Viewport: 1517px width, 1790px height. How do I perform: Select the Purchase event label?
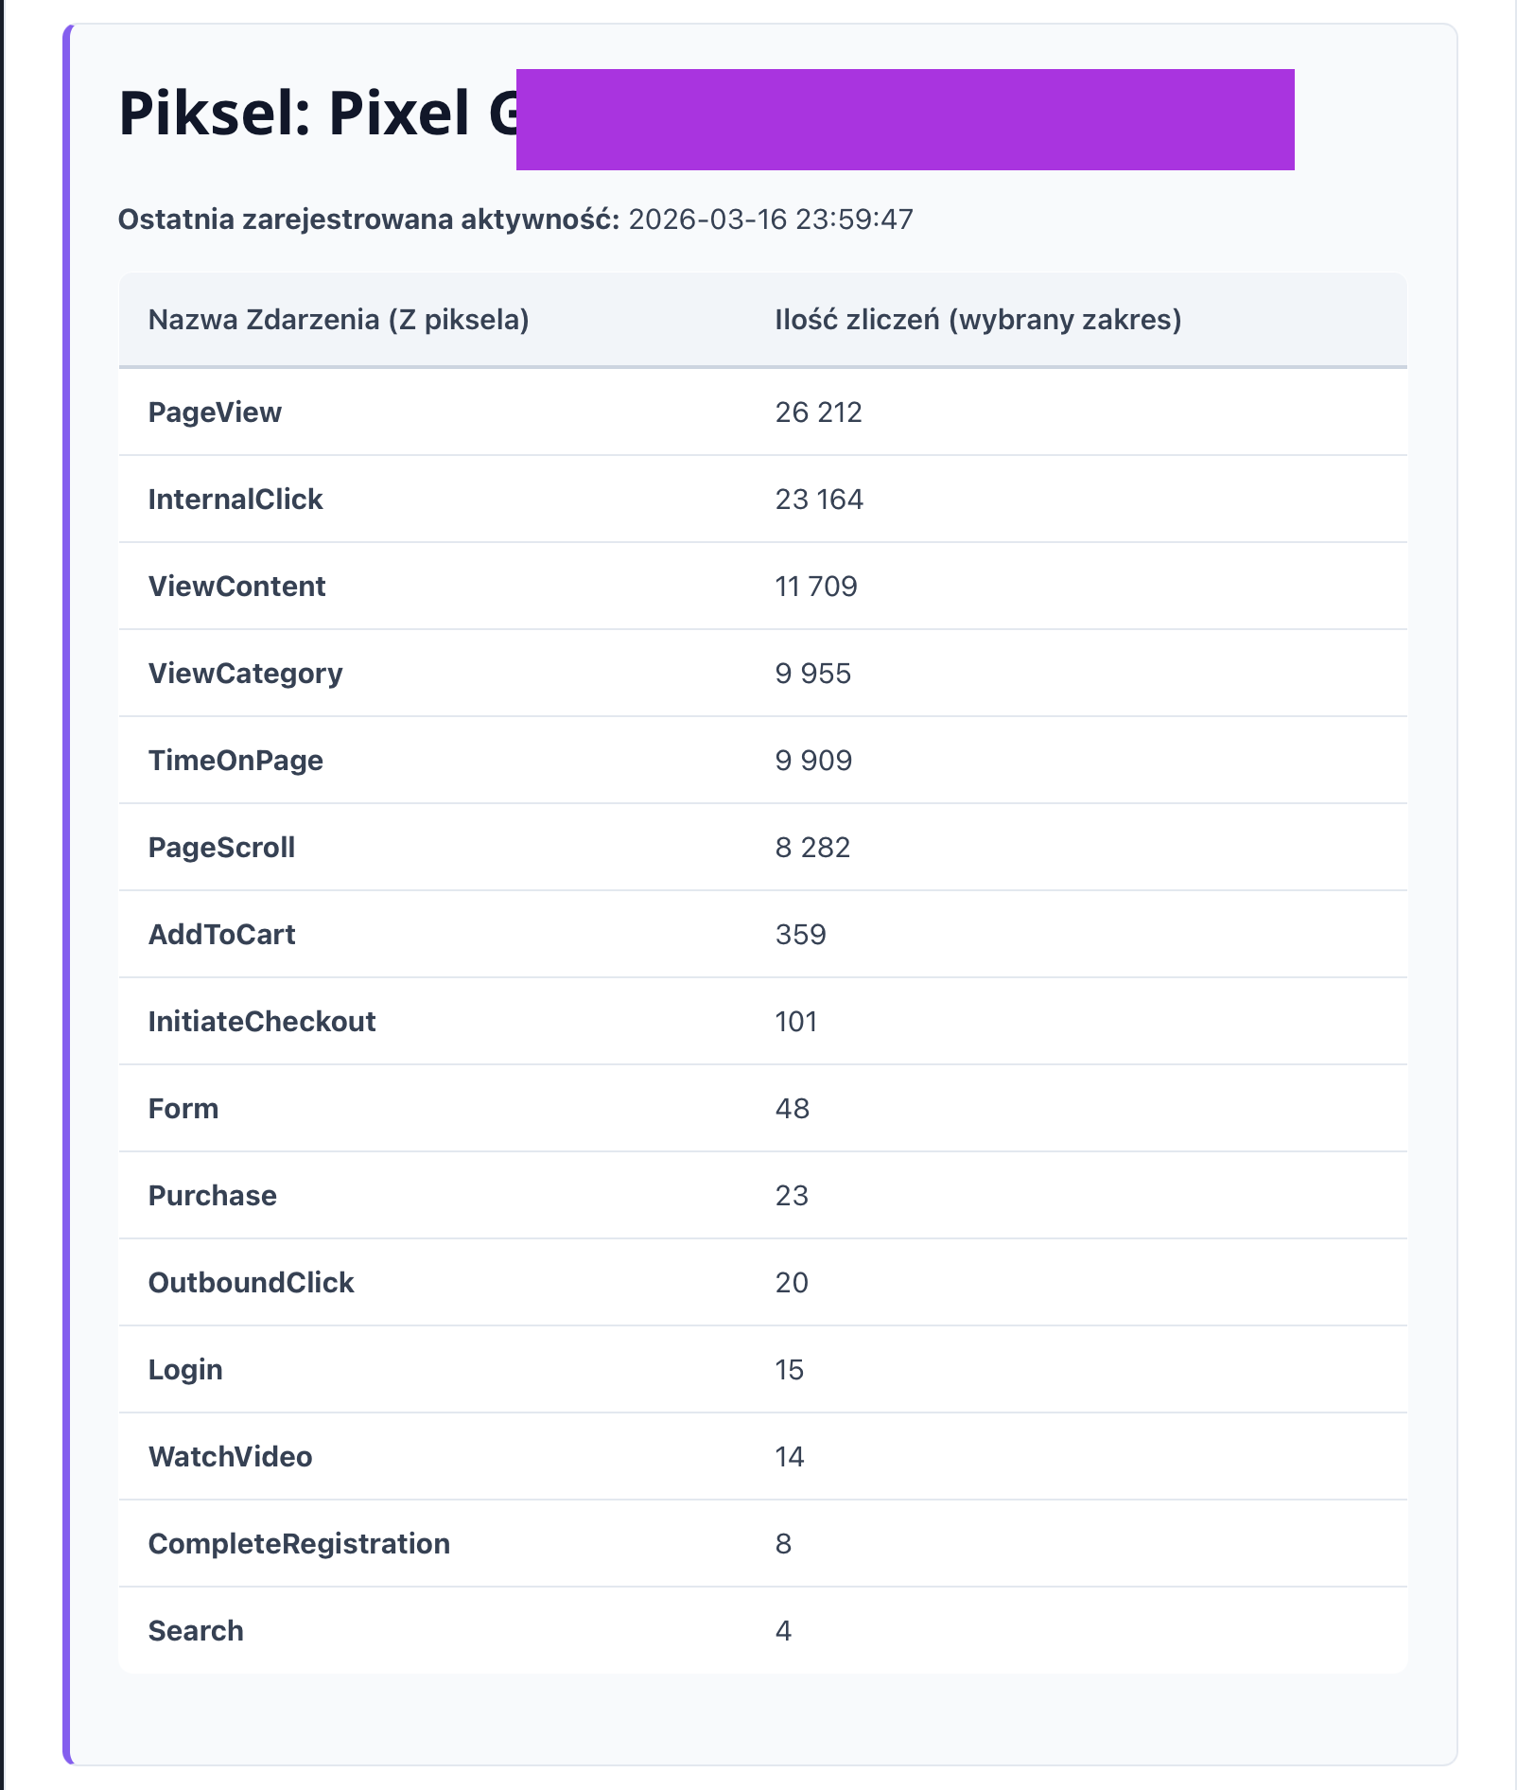pos(212,1196)
